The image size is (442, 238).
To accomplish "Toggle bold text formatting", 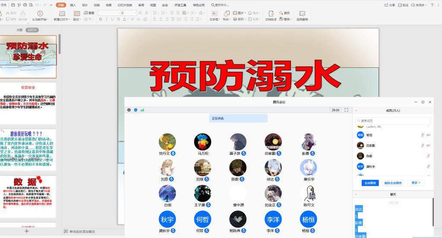I will coord(100,19).
